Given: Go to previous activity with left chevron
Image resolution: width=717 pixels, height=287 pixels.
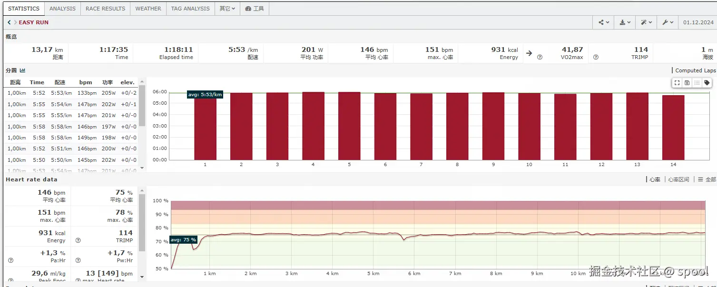Looking at the screenshot, I should pos(9,22).
